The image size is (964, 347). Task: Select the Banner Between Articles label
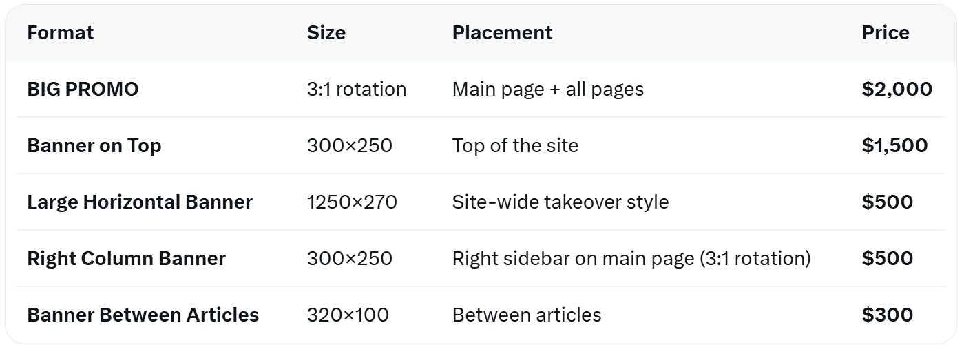[x=143, y=315]
